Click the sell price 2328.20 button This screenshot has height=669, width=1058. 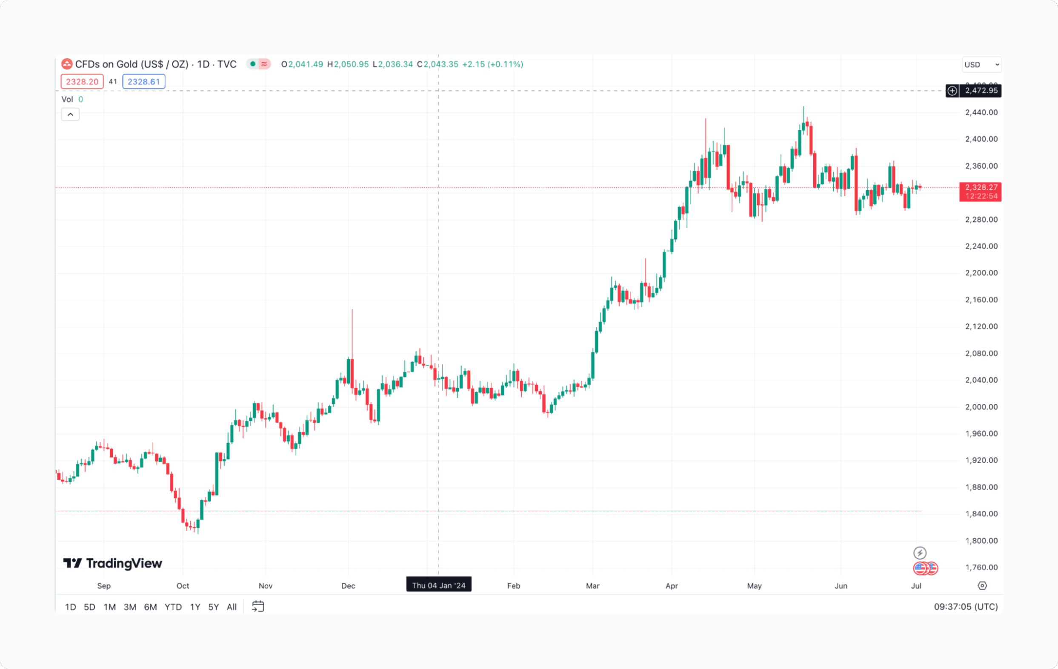(82, 82)
